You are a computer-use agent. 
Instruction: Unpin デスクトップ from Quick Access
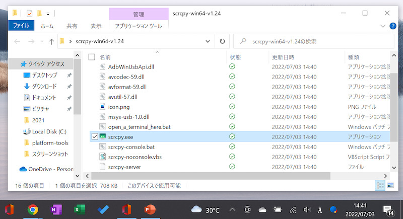tap(69, 75)
